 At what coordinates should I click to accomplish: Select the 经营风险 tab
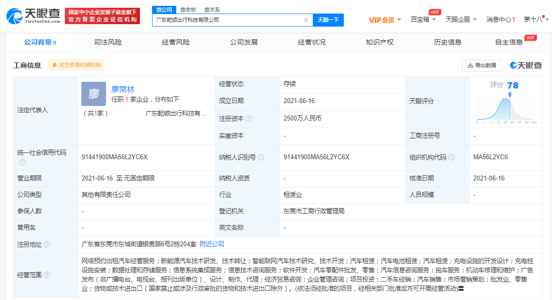[x=176, y=43]
